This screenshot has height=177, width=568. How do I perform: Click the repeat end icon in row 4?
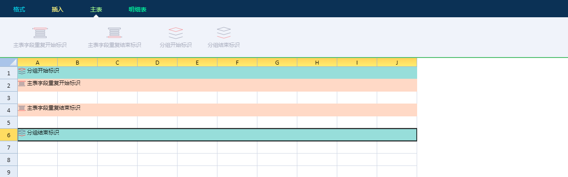tap(22, 108)
